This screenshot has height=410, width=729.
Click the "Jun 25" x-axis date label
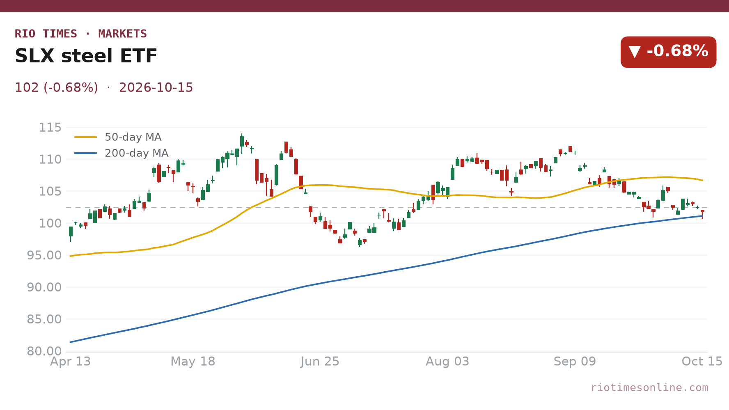(x=320, y=362)
